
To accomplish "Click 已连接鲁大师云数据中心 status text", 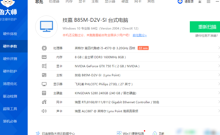I will (58, 133).
